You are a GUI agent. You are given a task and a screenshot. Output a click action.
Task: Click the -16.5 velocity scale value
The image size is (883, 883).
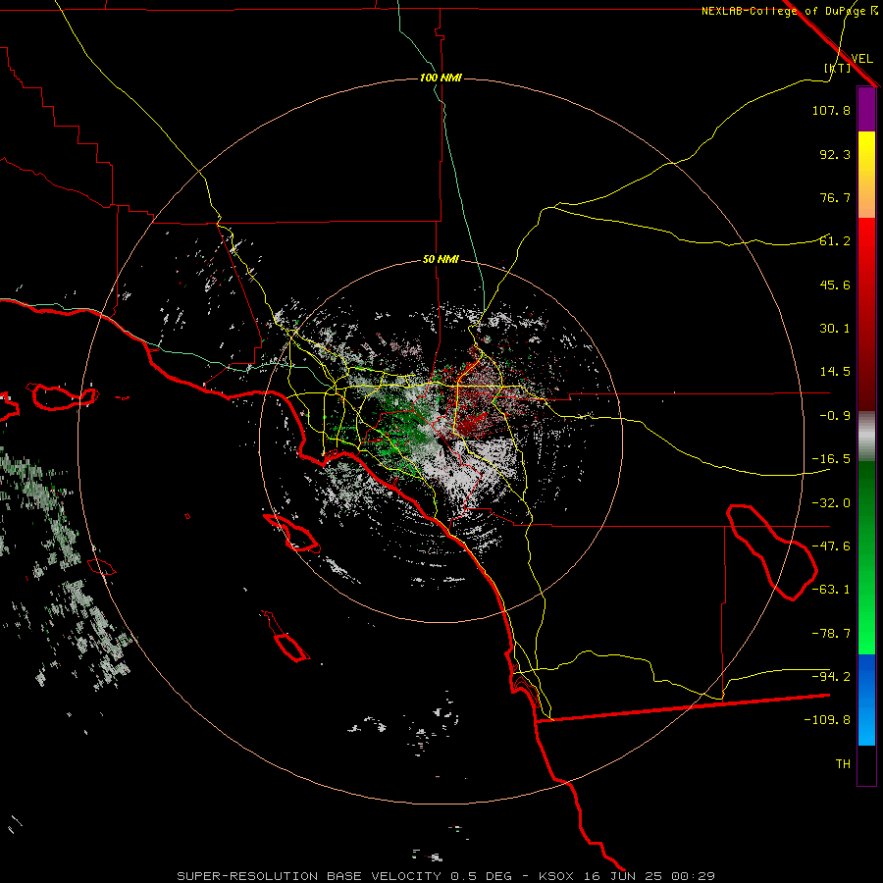tap(831, 459)
